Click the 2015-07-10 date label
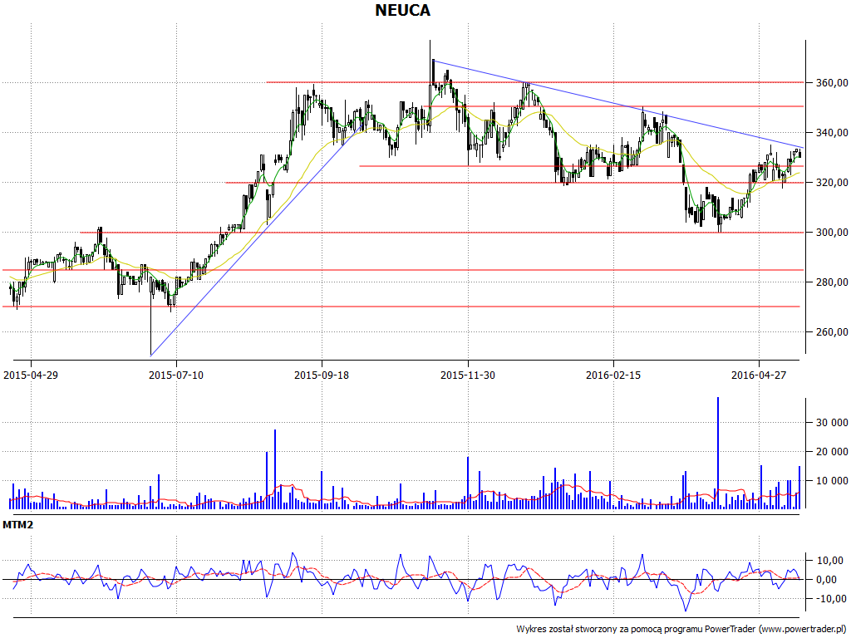Viewport: 851px width, 638px height. 176,375
